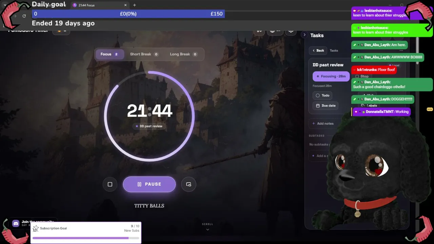Tick the Stop checkbox in task panel
This screenshot has width=434, height=244.
pyautogui.click(x=357, y=77)
